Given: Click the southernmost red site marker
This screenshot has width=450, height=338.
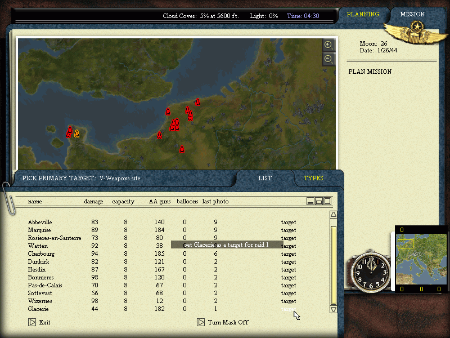Looking at the screenshot, I should 182,149.
